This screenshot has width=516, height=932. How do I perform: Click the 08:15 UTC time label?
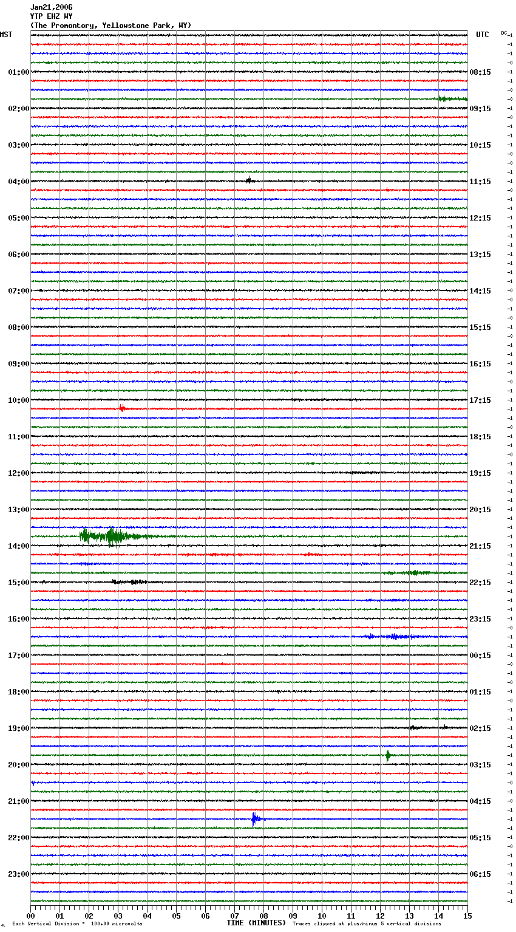(x=480, y=72)
